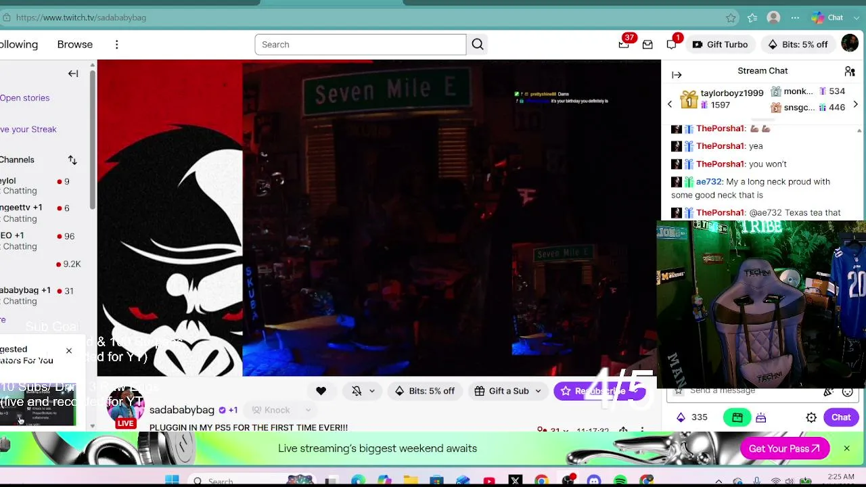The image size is (866, 487).
Task: Open the File Explorer taskbar icon
Action: pos(411,481)
